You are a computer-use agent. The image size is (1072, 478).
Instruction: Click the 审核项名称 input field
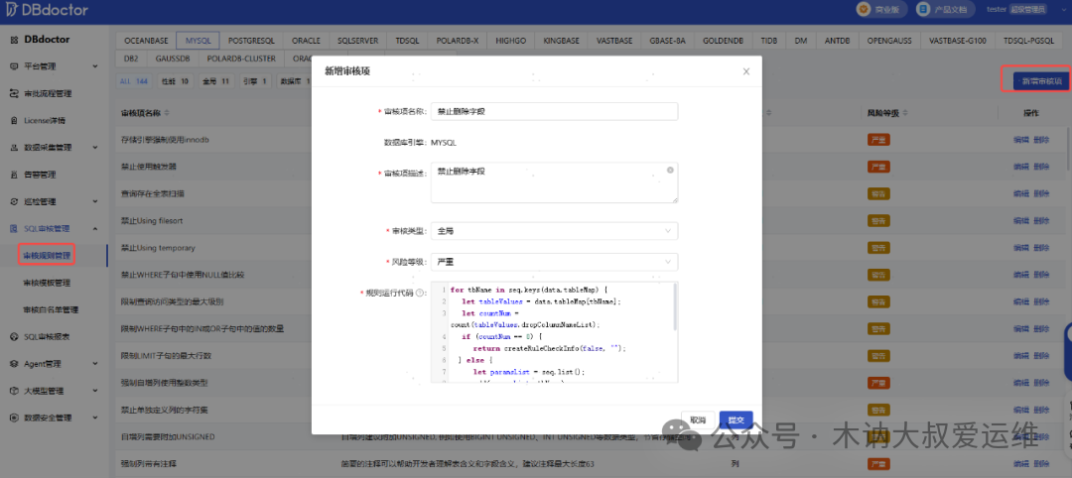point(555,111)
